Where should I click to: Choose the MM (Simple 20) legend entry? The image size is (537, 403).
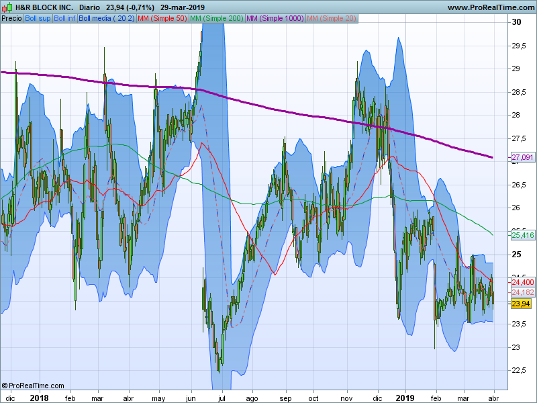click(332, 19)
